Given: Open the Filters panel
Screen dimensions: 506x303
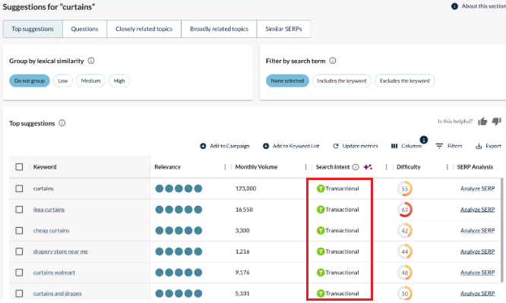Looking at the screenshot, I should (x=449, y=146).
